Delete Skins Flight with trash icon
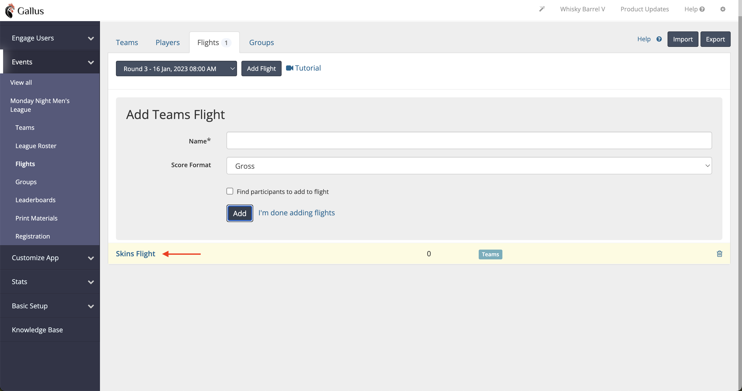 [720, 254]
